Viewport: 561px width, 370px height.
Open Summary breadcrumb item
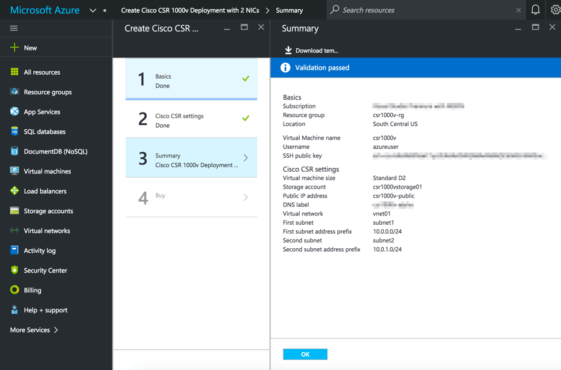pos(289,10)
